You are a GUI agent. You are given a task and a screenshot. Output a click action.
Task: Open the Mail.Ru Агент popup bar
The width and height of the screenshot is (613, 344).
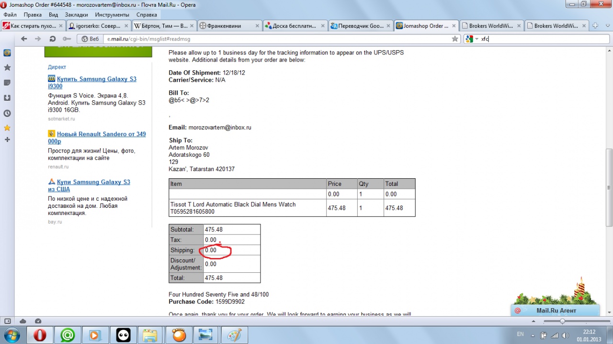pyautogui.click(x=555, y=311)
